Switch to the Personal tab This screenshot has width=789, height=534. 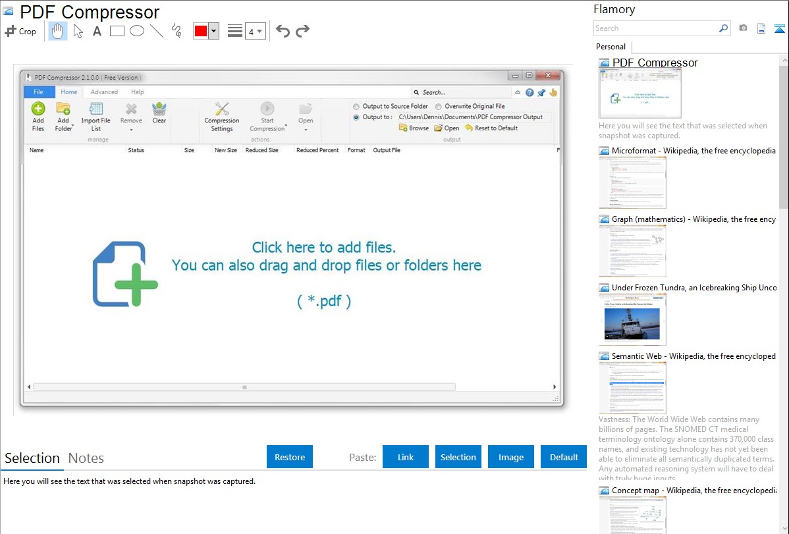click(611, 47)
